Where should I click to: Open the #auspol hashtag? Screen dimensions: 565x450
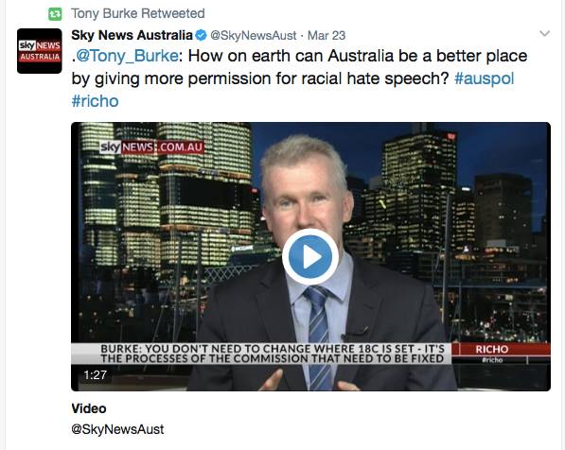coord(485,78)
